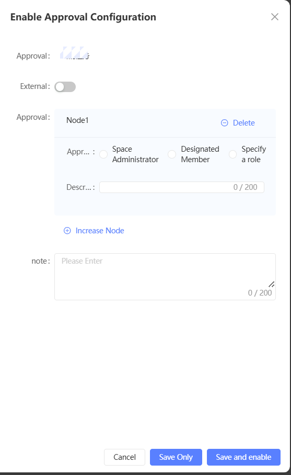Select the Space Administrator radio button

(103, 154)
